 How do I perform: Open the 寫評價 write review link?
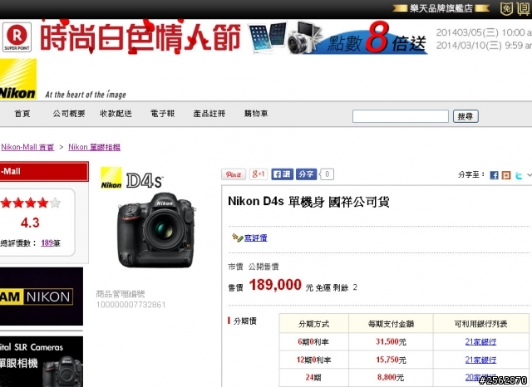[x=256, y=238]
